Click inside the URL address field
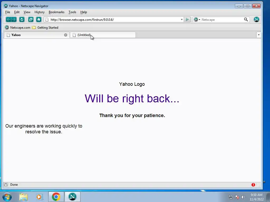270x202 pixels. [x=114, y=19]
